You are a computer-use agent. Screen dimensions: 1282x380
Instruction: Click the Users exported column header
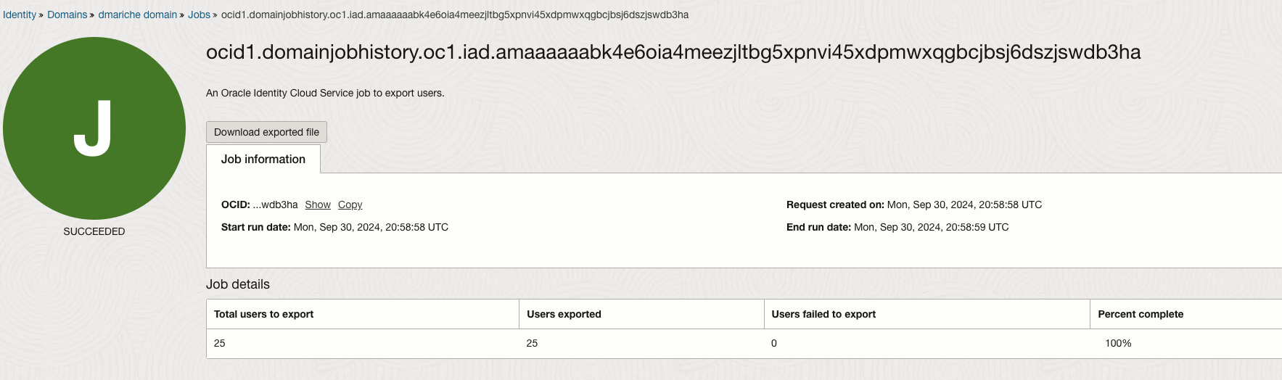tap(564, 314)
